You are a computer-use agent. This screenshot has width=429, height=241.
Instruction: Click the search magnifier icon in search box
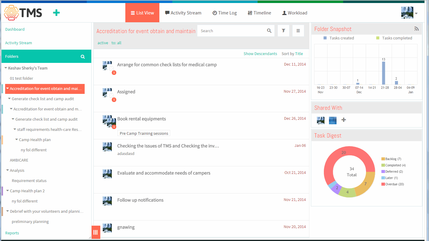[269, 31]
